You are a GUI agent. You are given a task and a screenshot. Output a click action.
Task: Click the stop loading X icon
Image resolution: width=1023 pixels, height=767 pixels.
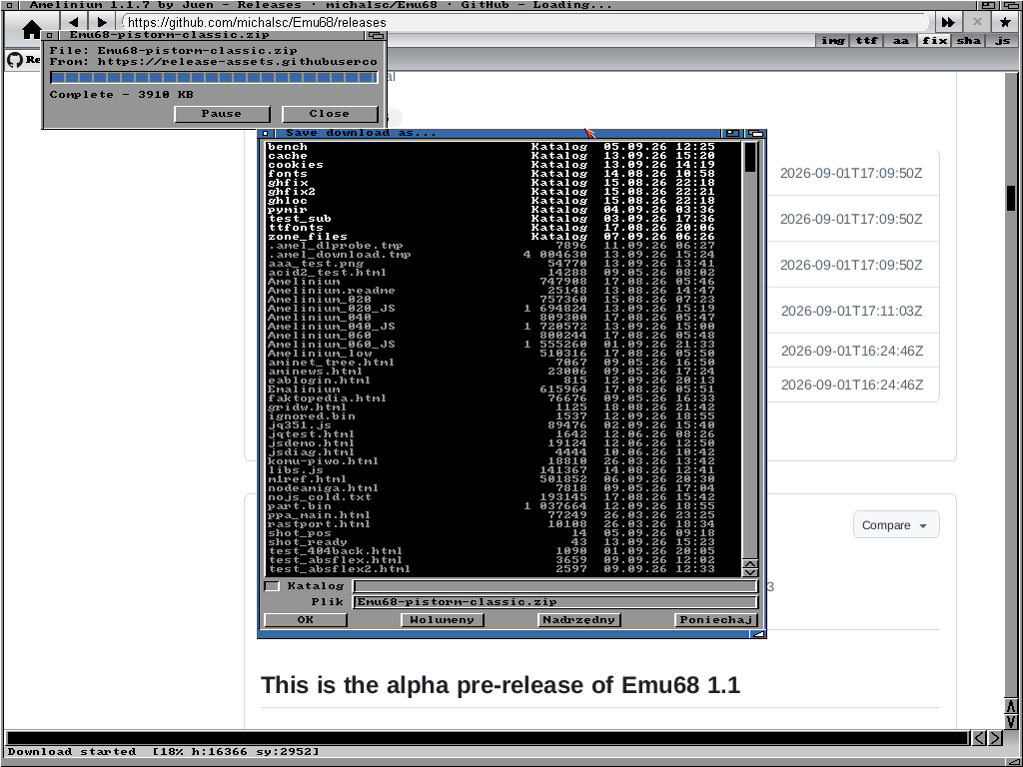pos(977,22)
